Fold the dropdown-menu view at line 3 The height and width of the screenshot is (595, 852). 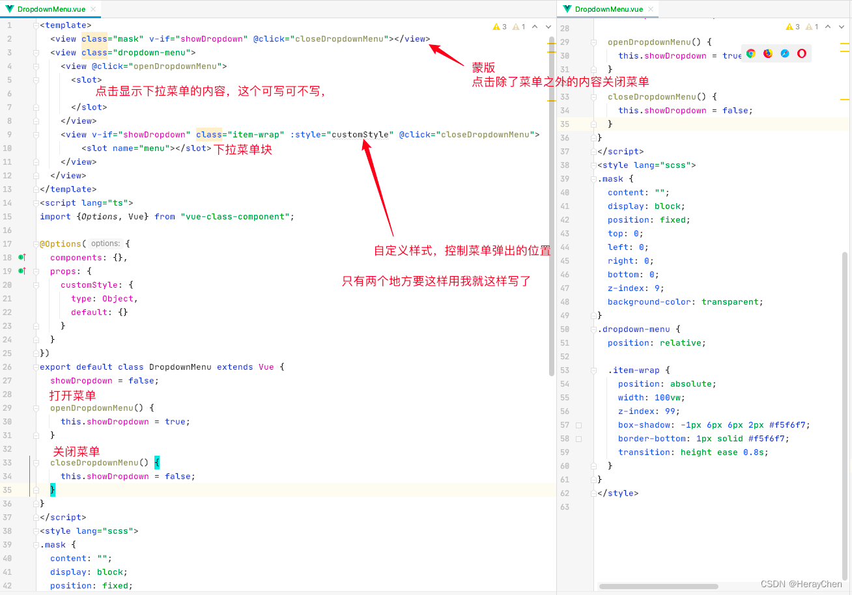36,52
